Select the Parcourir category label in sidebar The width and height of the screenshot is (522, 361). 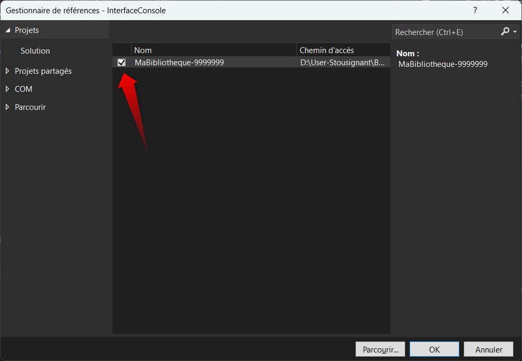click(x=30, y=107)
